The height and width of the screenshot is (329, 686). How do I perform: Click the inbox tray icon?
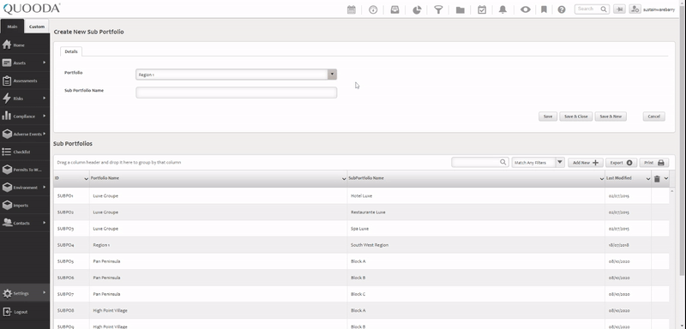pyautogui.click(x=394, y=9)
